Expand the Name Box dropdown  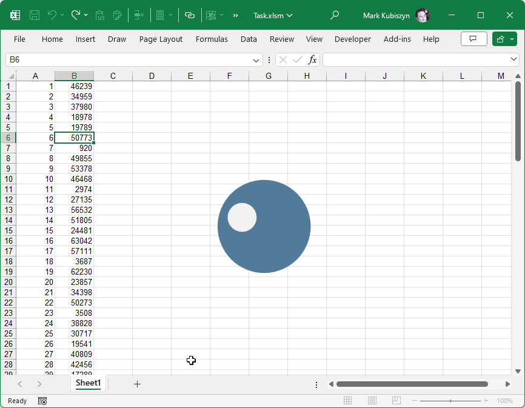coord(256,59)
